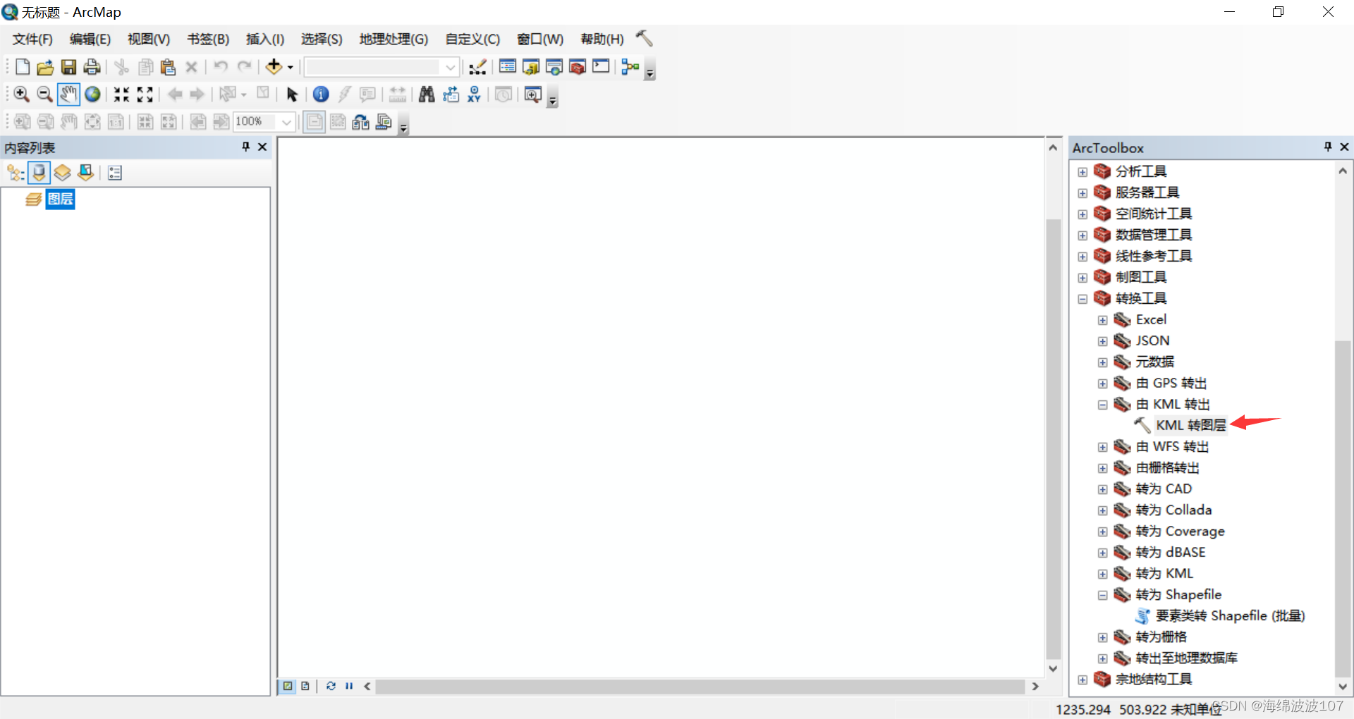Open Go To XY tool
Viewport: 1354px width, 719px height.
[474, 94]
